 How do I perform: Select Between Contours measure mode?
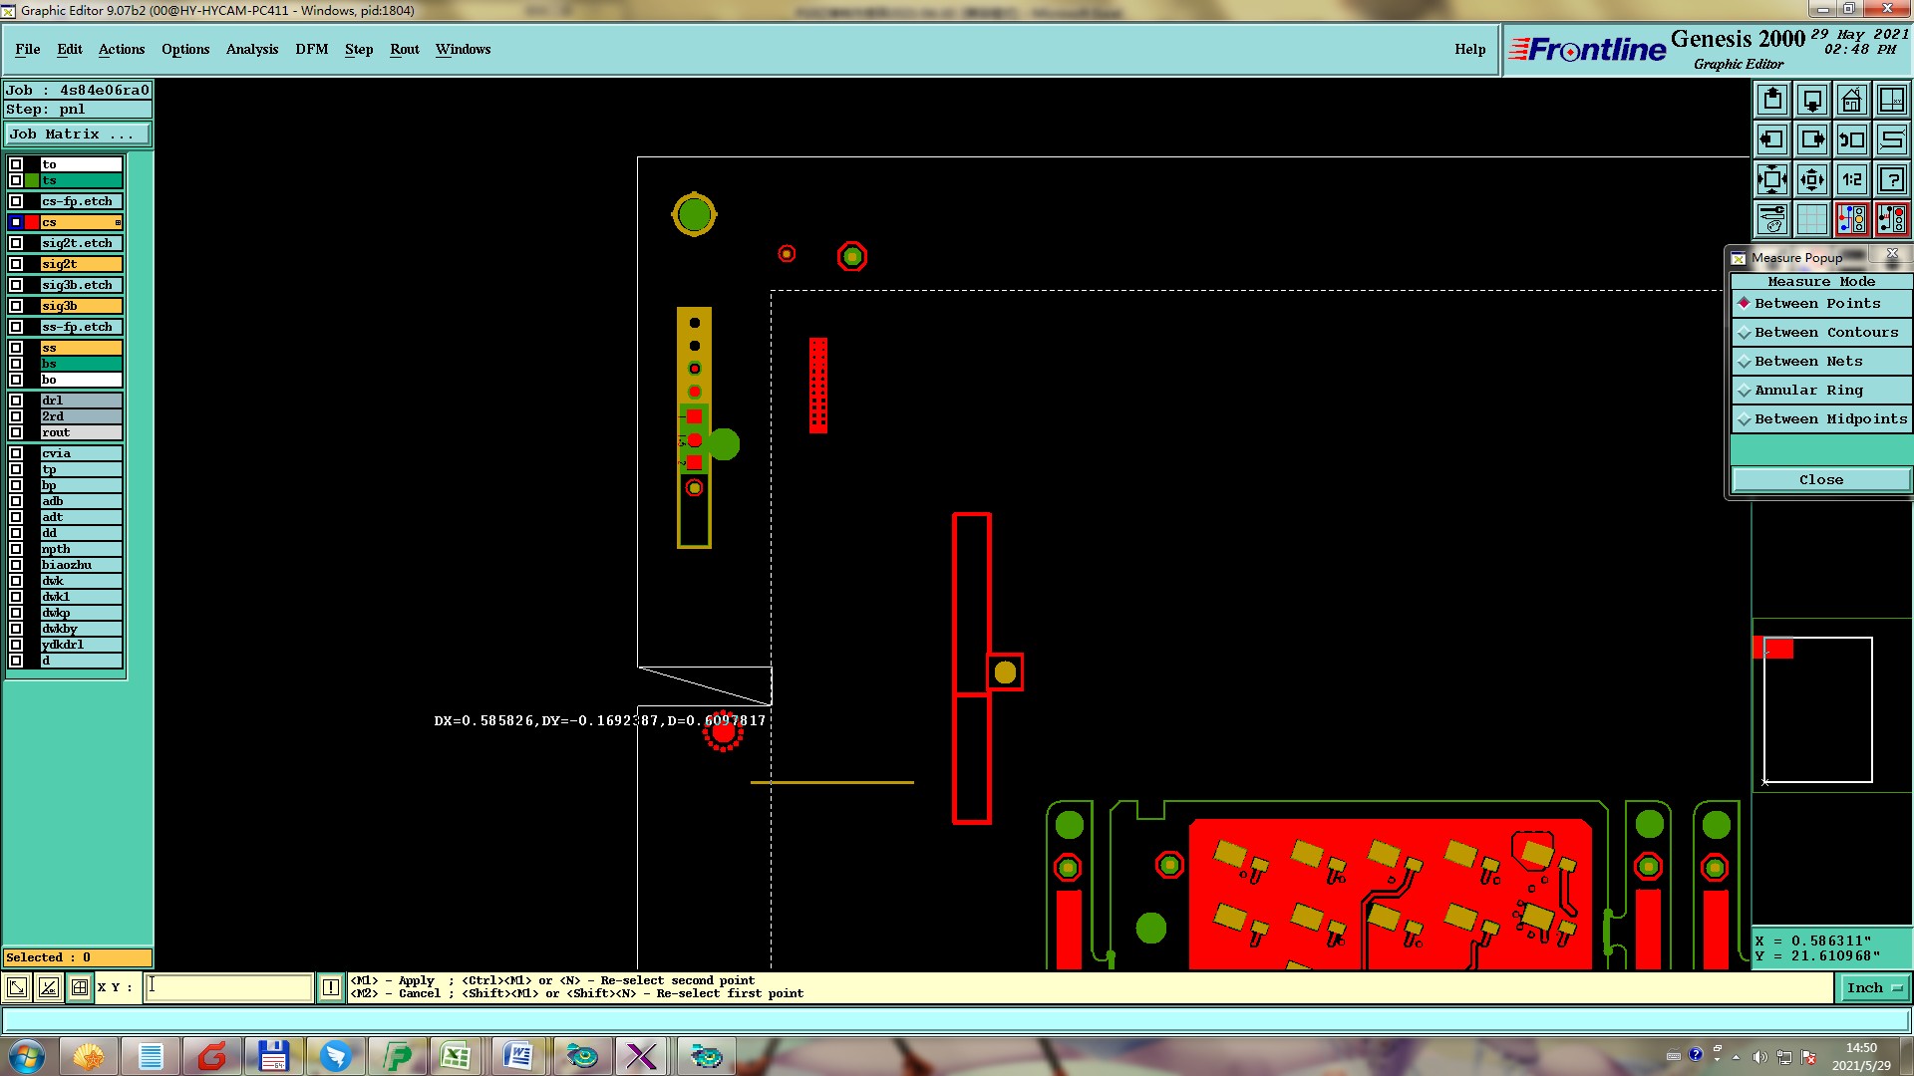click(x=1821, y=333)
